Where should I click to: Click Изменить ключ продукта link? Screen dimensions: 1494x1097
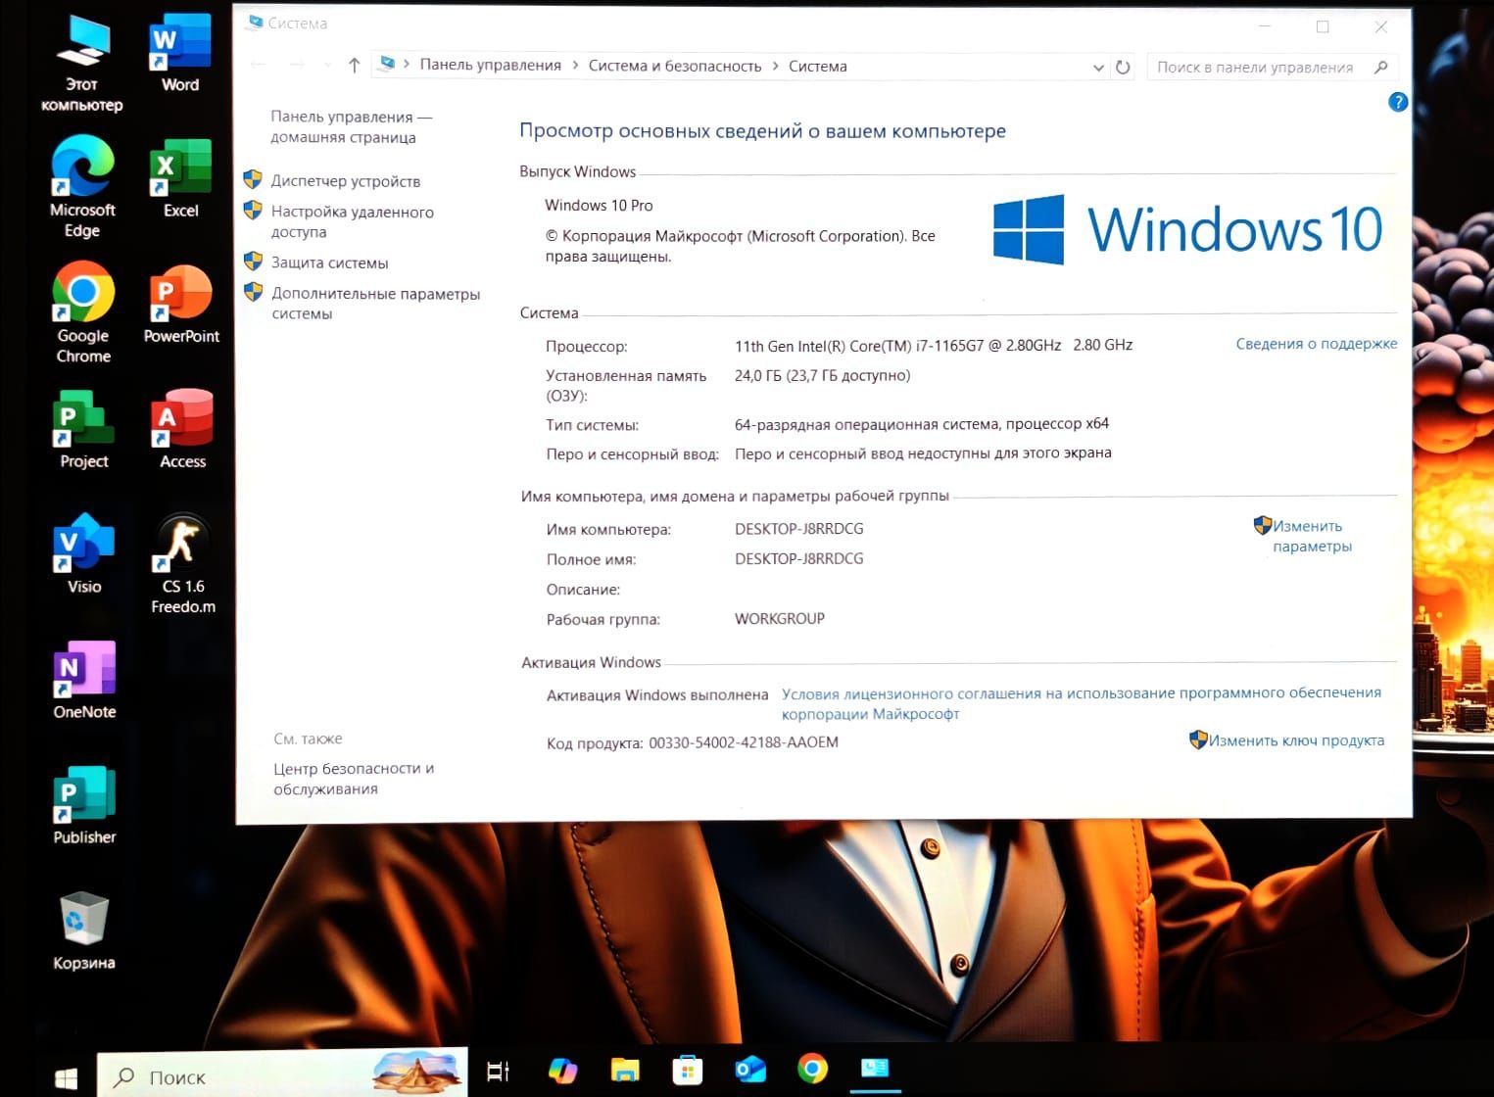pyautogui.click(x=1296, y=740)
